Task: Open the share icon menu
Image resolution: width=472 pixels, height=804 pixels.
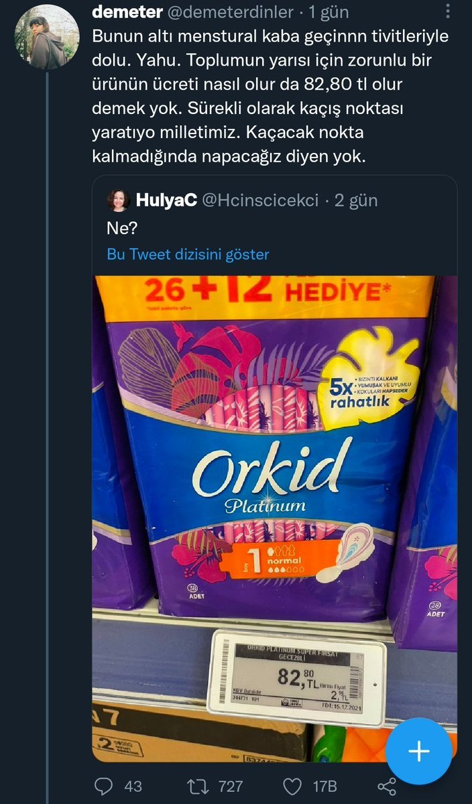Action: click(388, 786)
